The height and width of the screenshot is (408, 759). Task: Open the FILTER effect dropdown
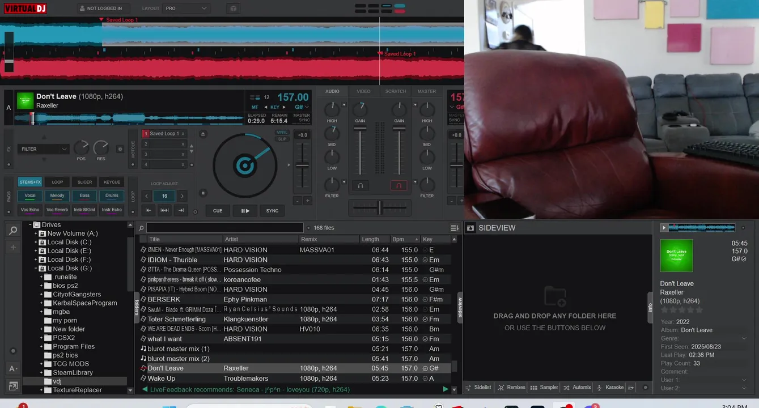pos(44,149)
